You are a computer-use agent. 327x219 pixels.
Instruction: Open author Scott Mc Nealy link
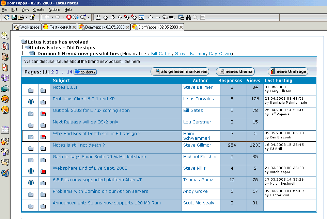[199, 203]
